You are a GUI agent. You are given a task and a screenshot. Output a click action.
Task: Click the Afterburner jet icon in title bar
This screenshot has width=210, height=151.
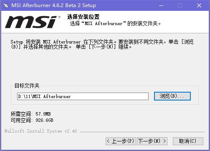6,5
